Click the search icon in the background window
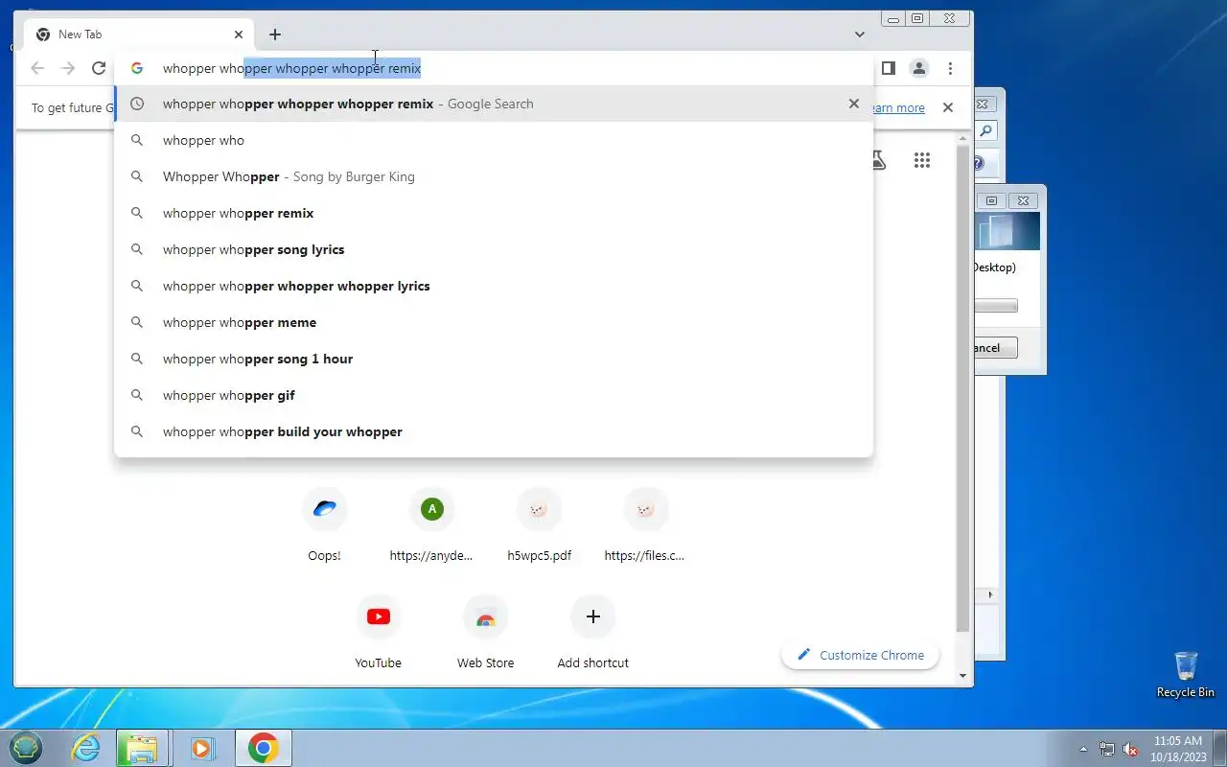The height and width of the screenshot is (767, 1227). point(985,130)
